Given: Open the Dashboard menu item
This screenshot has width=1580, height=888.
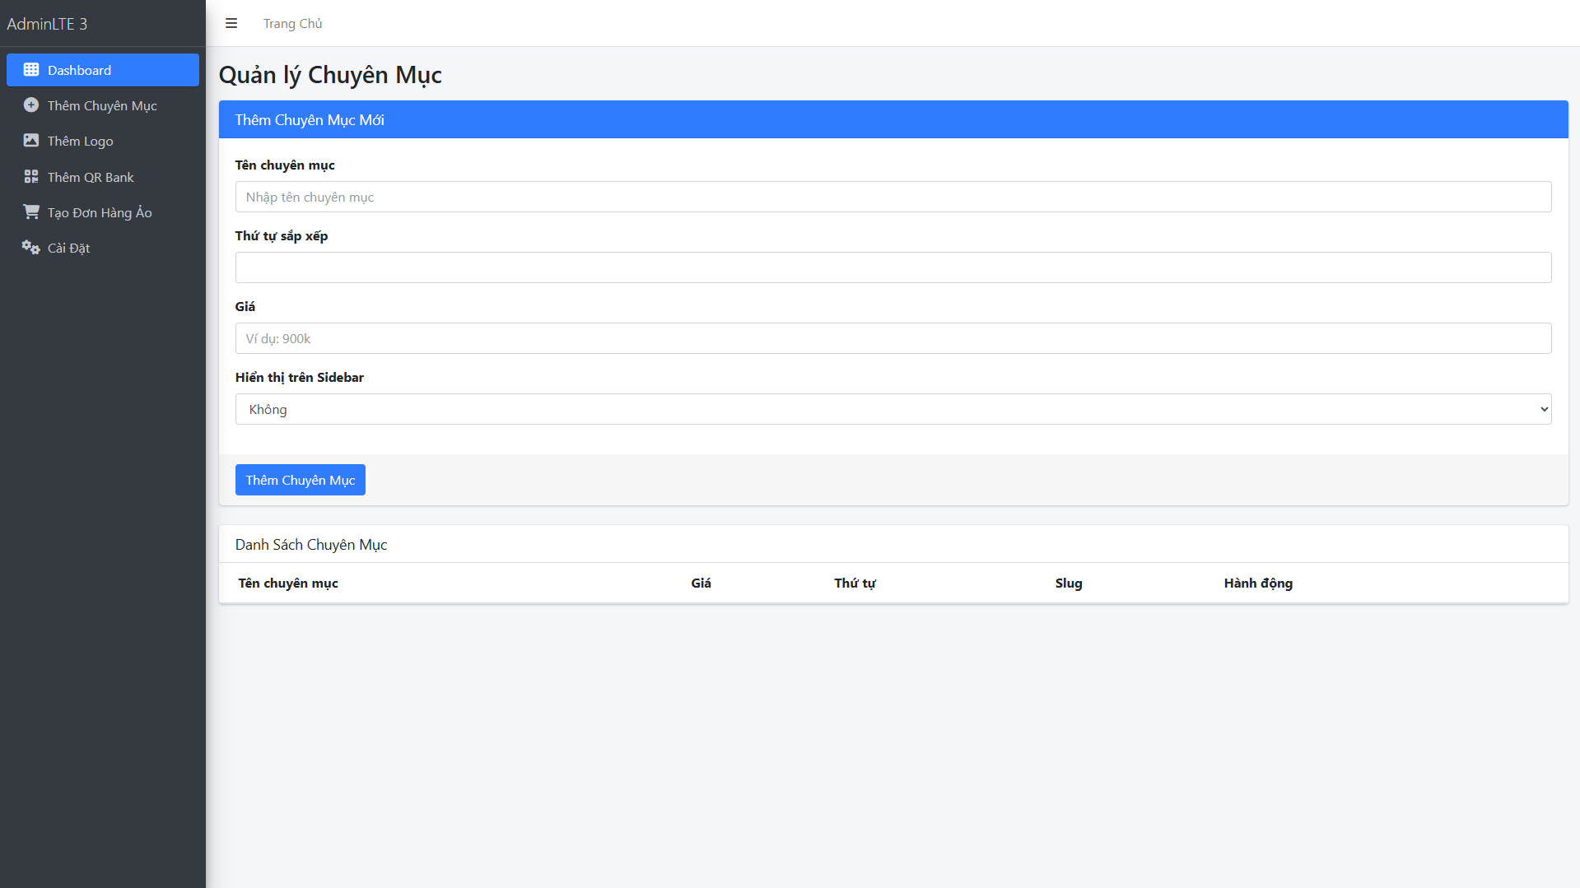Looking at the screenshot, I should coord(79,70).
